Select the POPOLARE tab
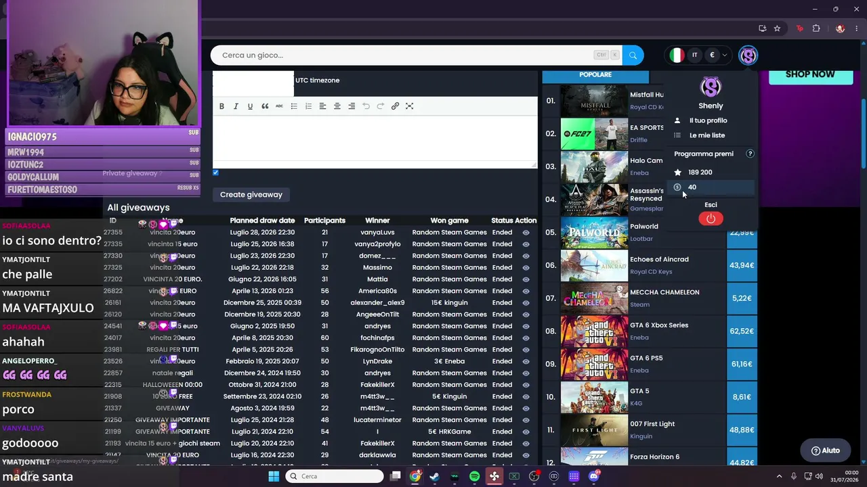The height and width of the screenshot is (487, 867). tap(595, 75)
